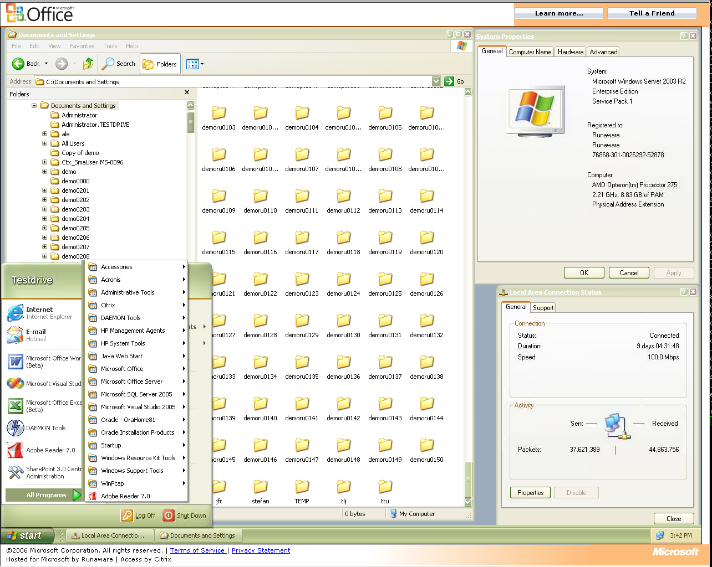Viewport: 712px width, 567px height.
Task: Click the Up folder icon in toolbar
Action: click(x=88, y=64)
